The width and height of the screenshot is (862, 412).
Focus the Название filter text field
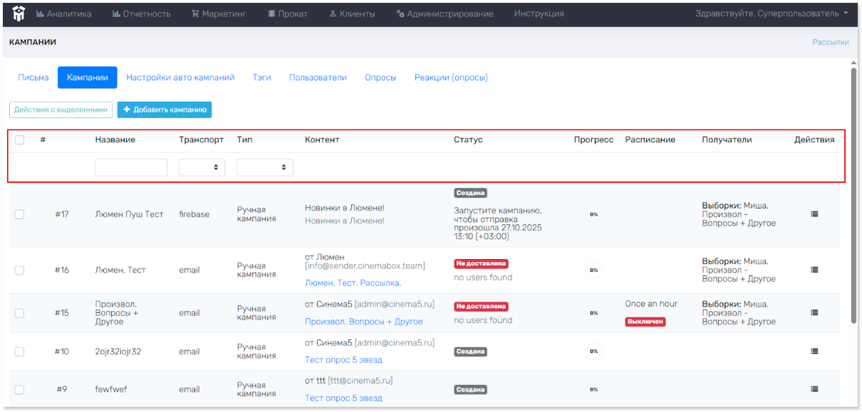(131, 167)
